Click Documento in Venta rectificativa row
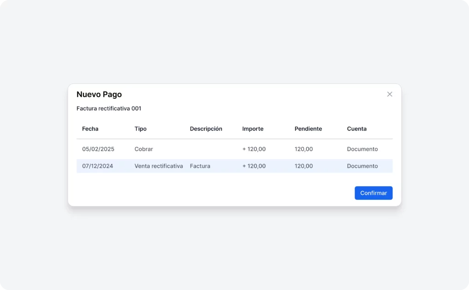Screen dimensions: 469x290 (362, 166)
